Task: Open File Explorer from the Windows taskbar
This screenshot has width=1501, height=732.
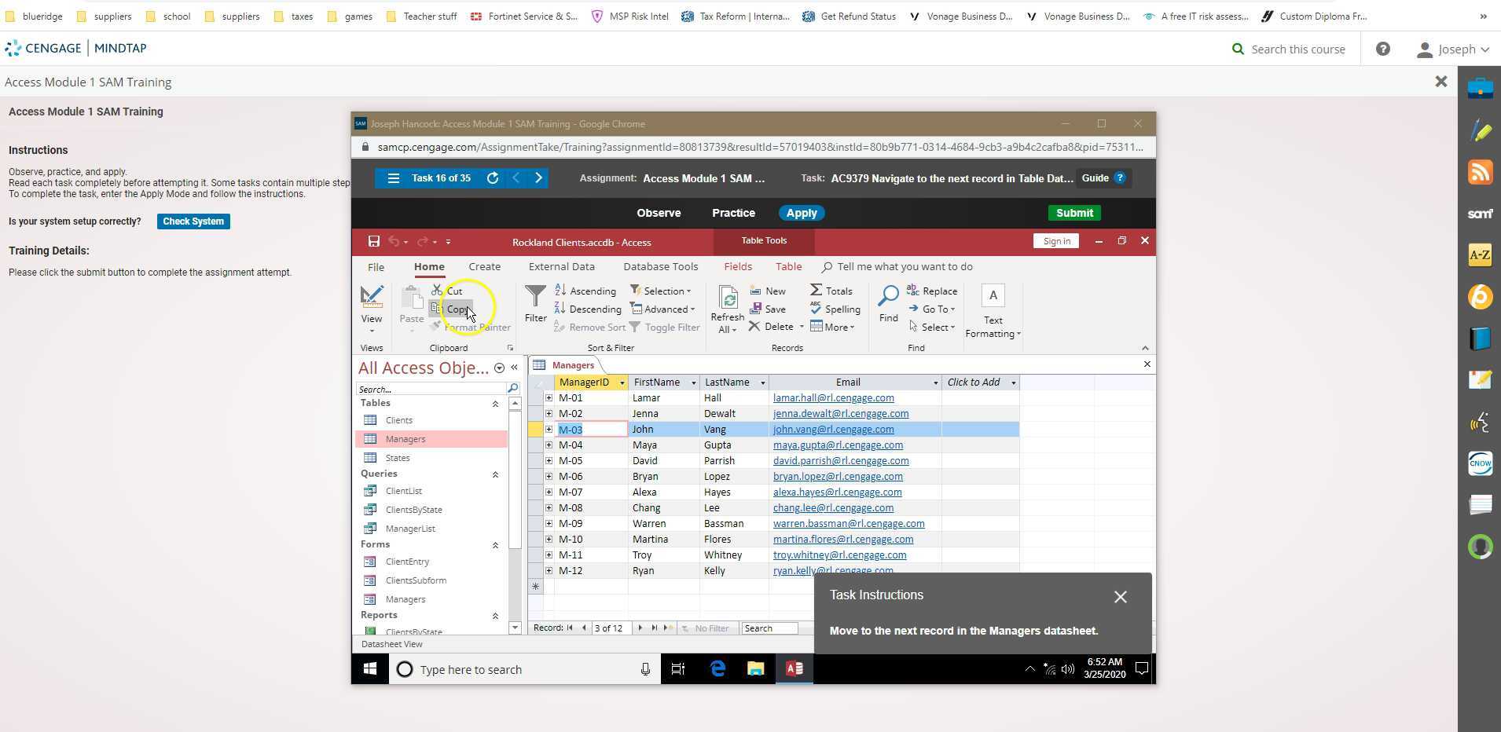Action: (x=755, y=669)
